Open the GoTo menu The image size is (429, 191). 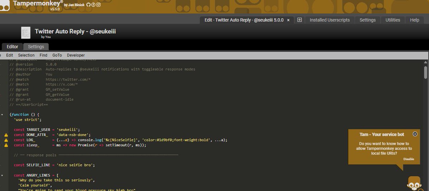(x=57, y=55)
